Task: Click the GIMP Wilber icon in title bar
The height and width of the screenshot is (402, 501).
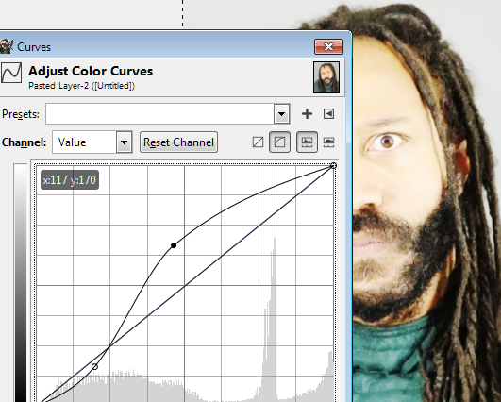Action: (x=6, y=46)
